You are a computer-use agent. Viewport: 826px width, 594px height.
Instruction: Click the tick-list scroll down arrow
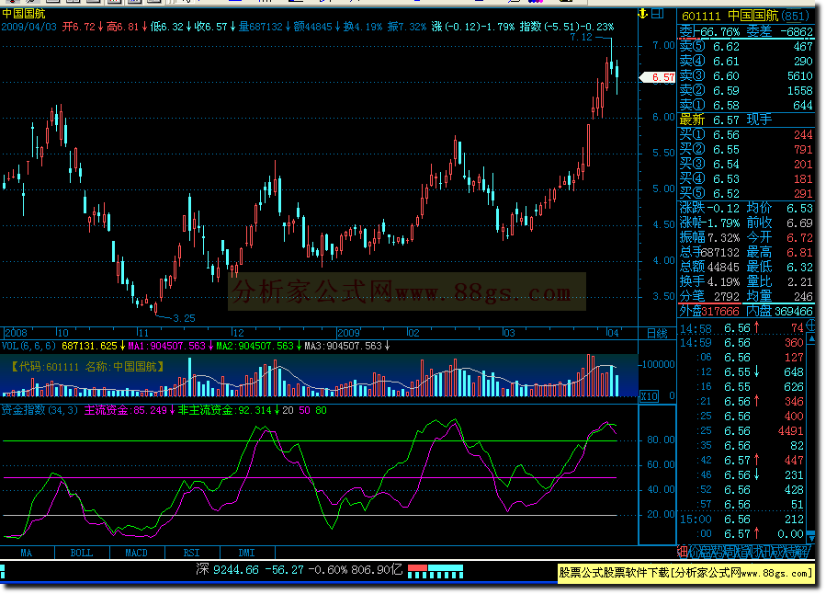point(811,537)
